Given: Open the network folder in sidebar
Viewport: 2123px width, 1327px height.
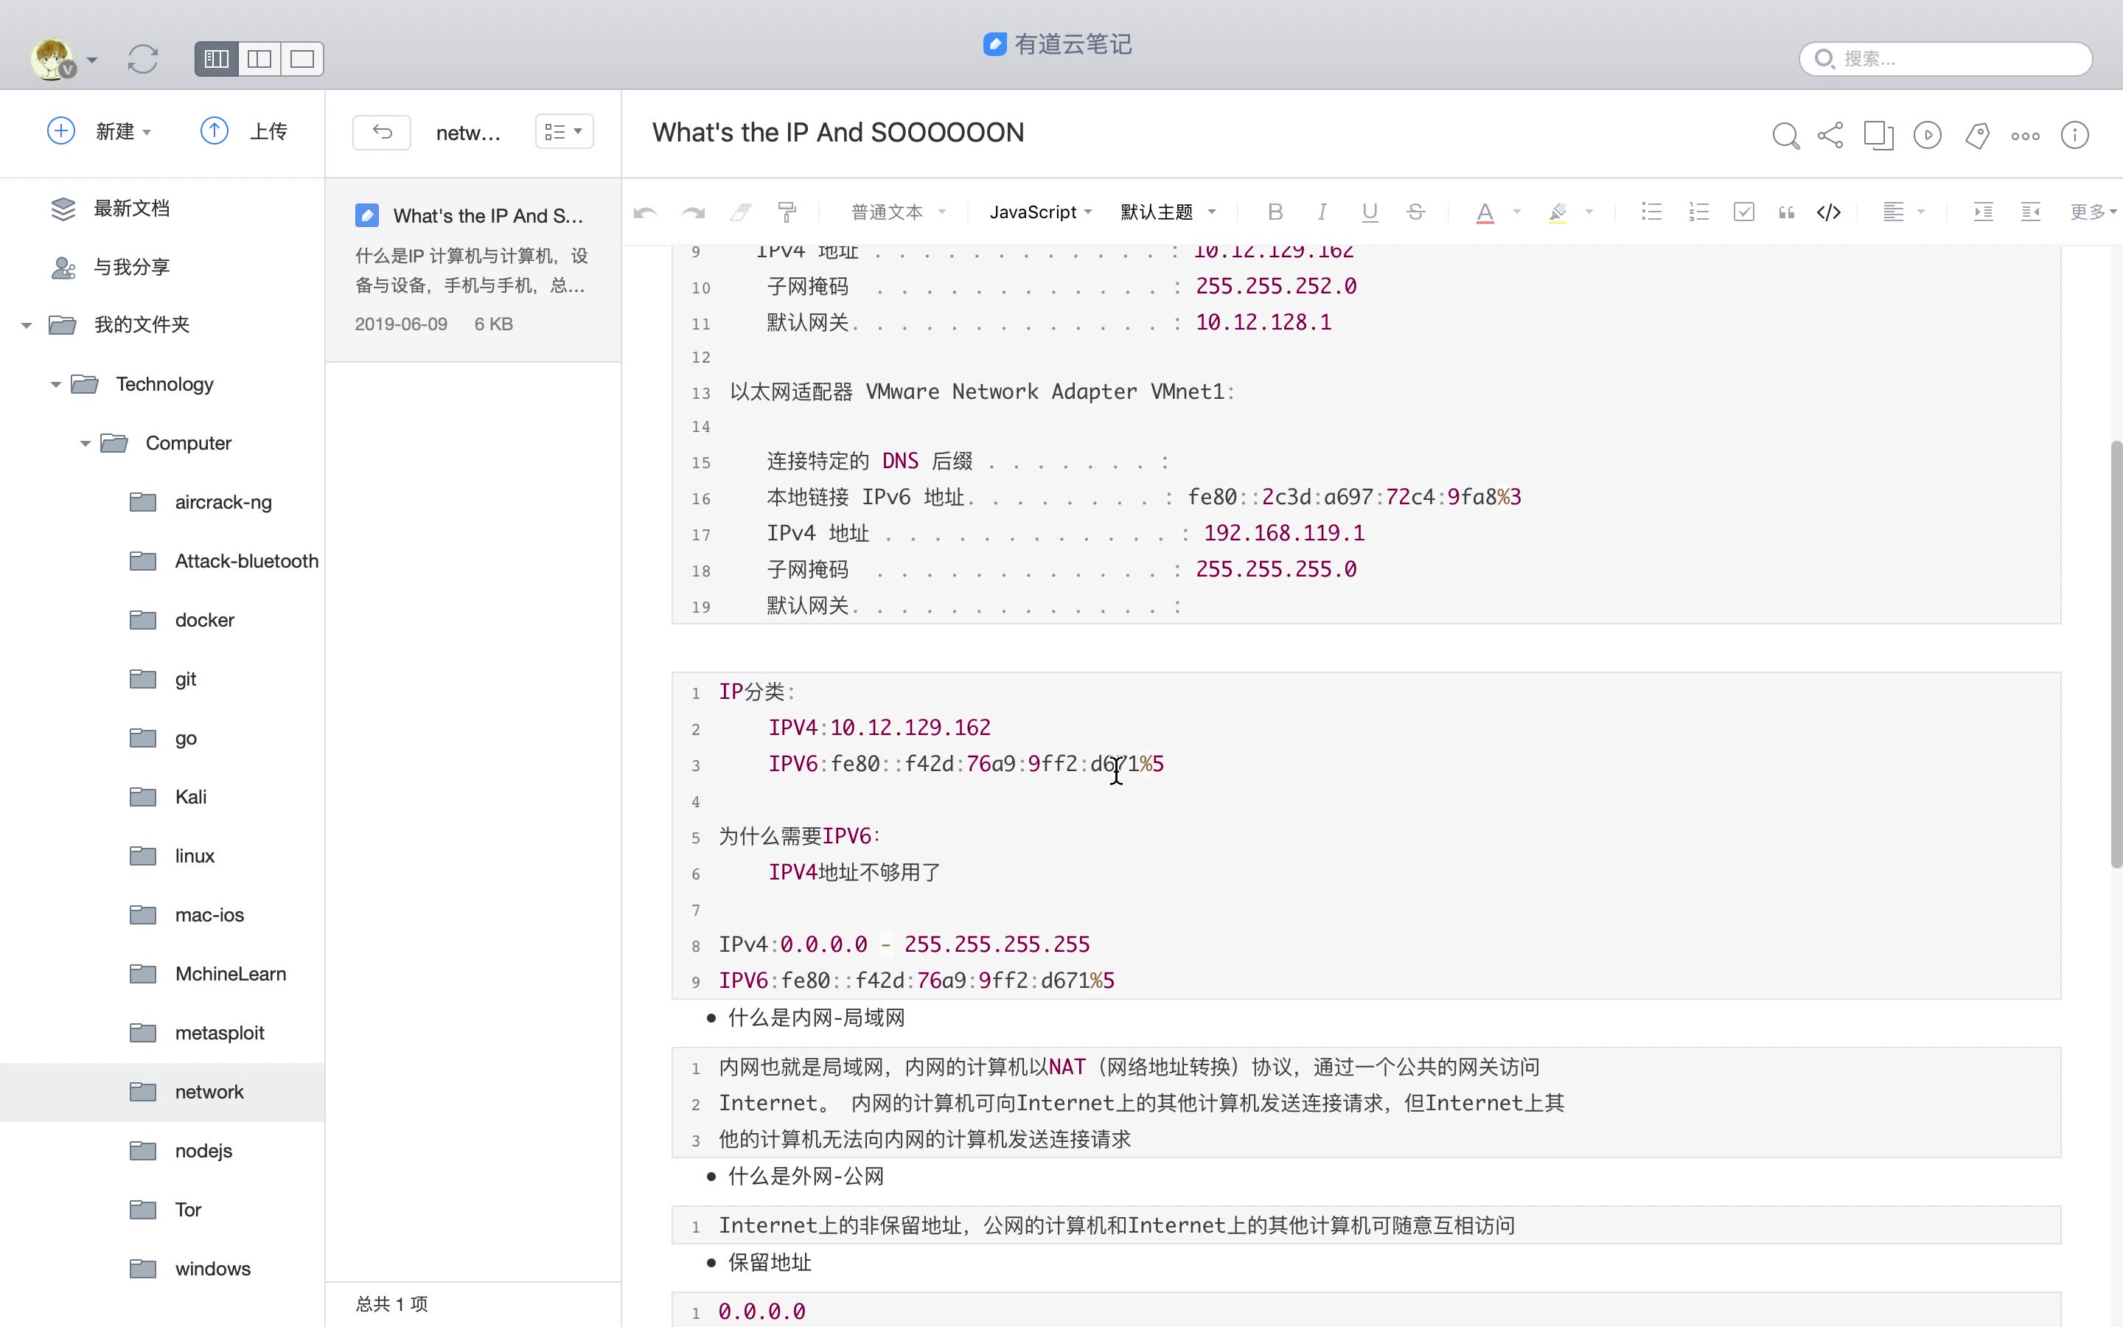Looking at the screenshot, I should click(x=209, y=1090).
